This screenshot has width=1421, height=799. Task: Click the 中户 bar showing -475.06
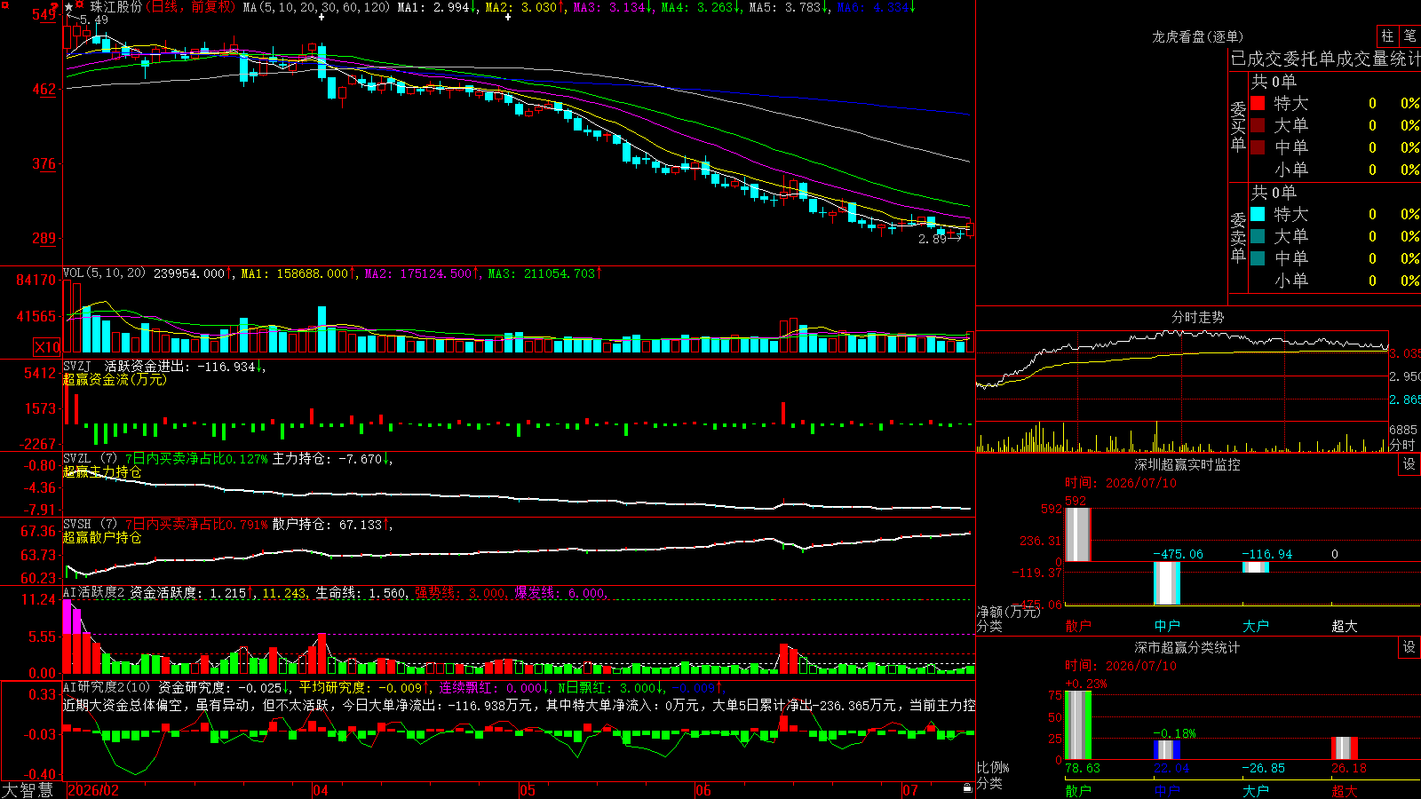pos(1167,583)
